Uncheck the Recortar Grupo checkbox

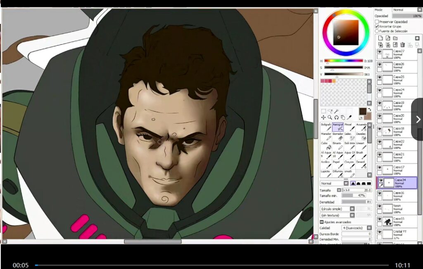[377, 26]
